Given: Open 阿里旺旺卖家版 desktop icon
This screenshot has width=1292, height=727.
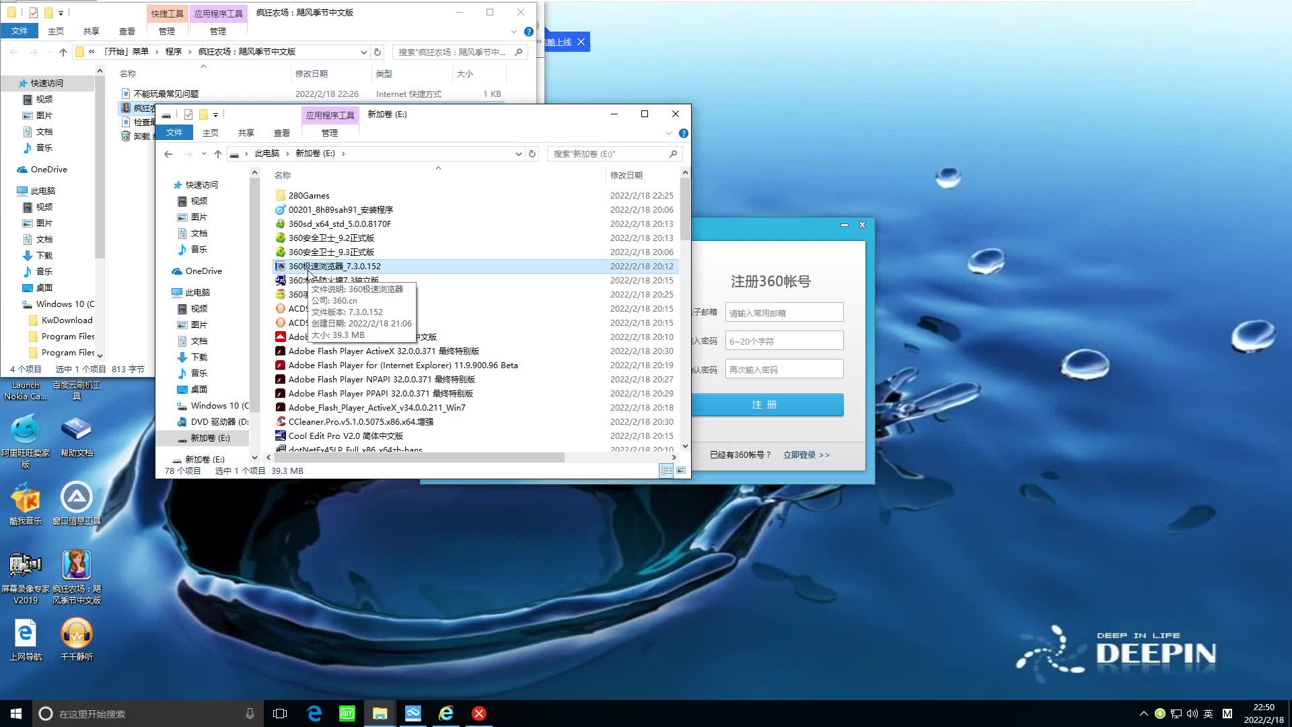Looking at the screenshot, I should coord(26,441).
